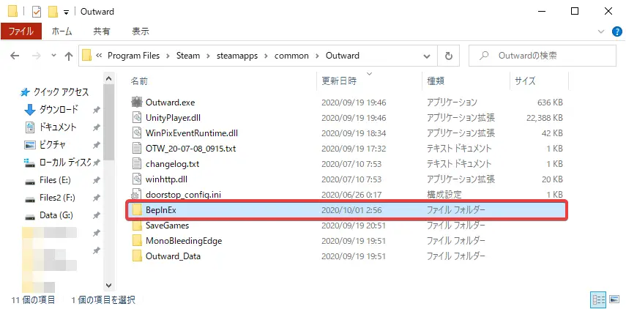This screenshot has width=626, height=309.
Task: Expand the hidden breadcrumb path chevron
Action: (98, 56)
